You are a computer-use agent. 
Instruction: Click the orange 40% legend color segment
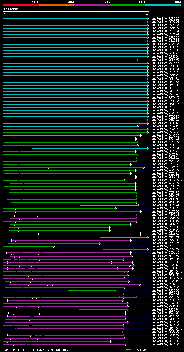[56, 5]
